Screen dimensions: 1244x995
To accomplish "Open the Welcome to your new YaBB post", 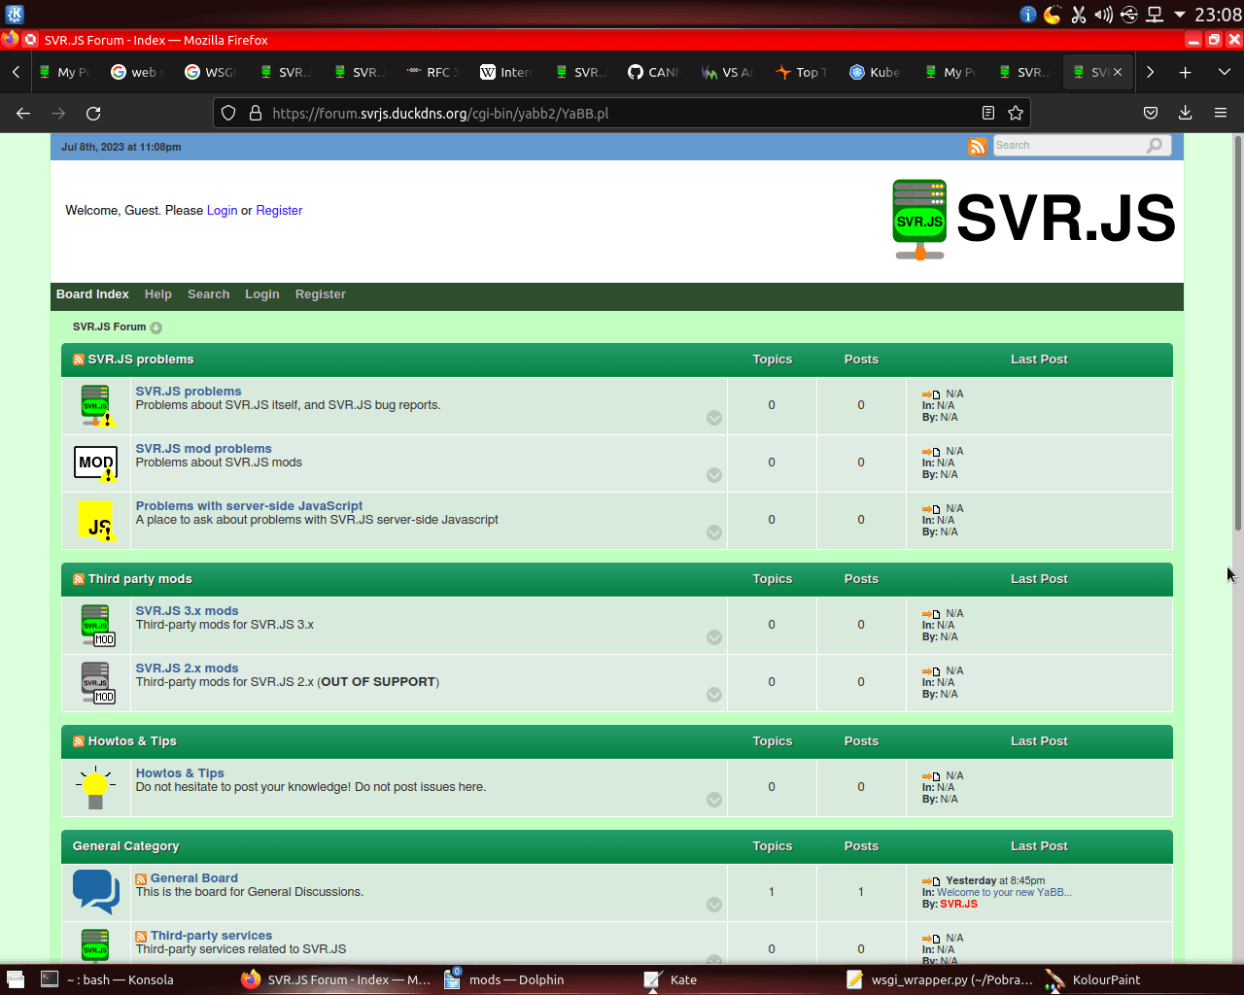I will click(x=1004, y=893).
